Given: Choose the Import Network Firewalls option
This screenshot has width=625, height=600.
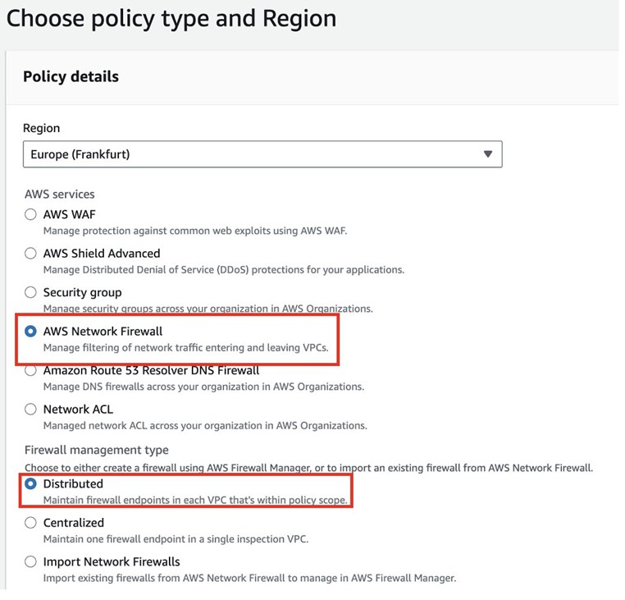Looking at the screenshot, I should [x=31, y=561].
